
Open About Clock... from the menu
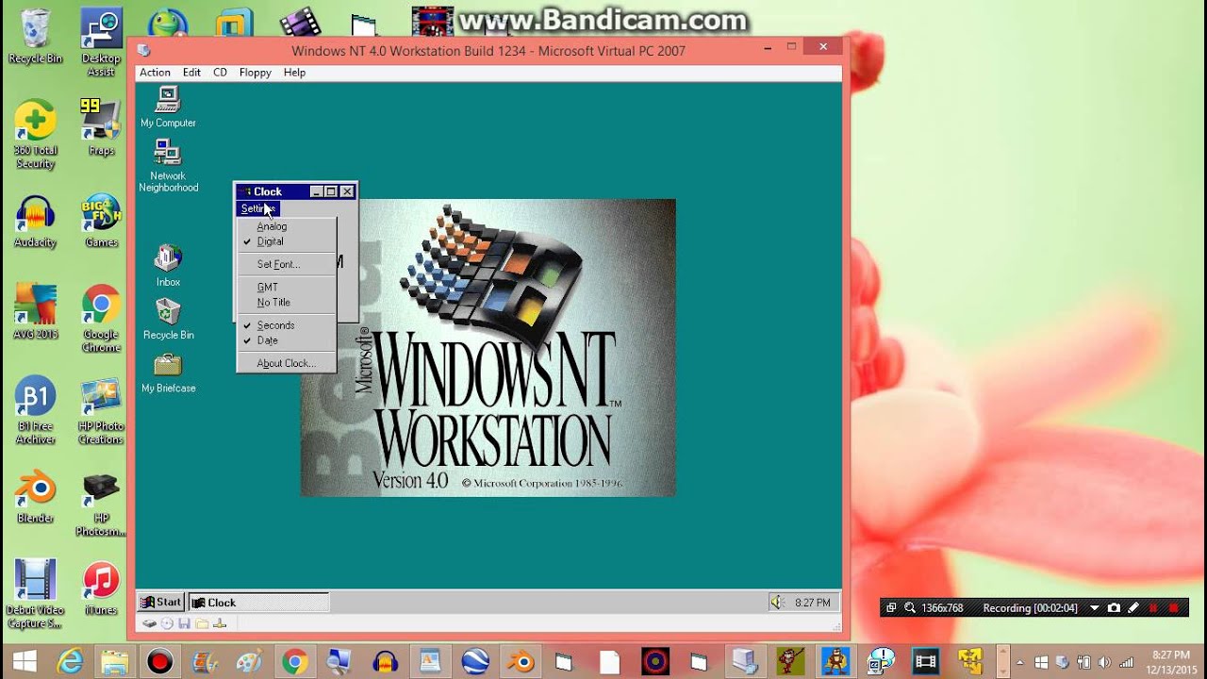point(287,363)
